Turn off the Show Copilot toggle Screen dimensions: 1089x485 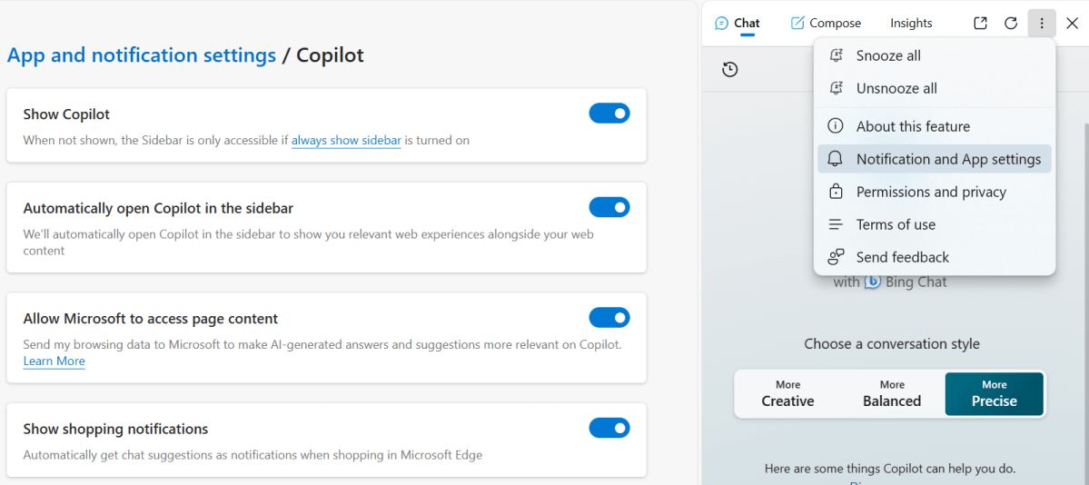pos(609,114)
